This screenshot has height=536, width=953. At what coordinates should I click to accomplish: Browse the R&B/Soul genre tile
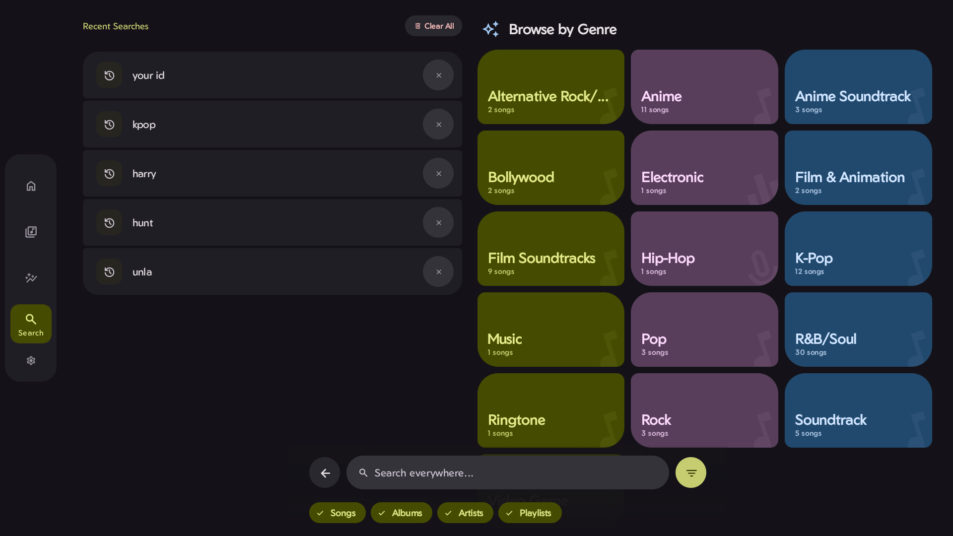point(858,330)
